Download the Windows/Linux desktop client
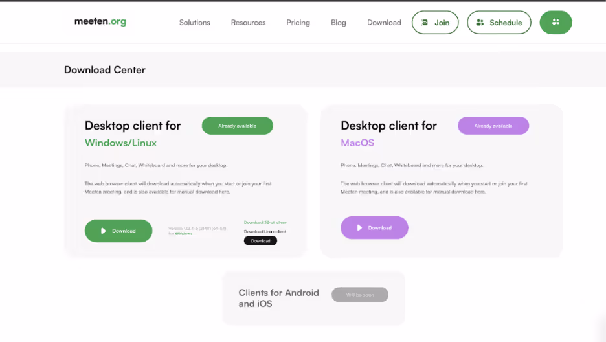The width and height of the screenshot is (606, 342). pyautogui.click(x=118, y=231)
